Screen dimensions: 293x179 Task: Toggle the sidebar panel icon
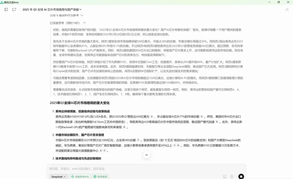click(6, 9)
